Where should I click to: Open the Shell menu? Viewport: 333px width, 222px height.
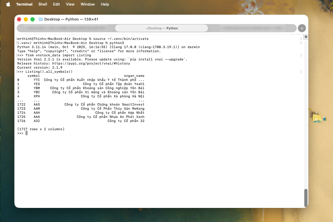point(43,4)
